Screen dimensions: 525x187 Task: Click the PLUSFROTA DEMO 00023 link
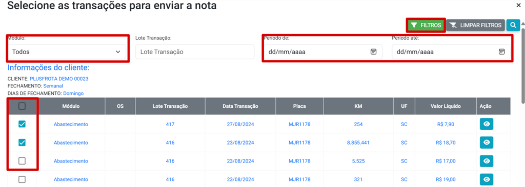[x=59, y=79]
